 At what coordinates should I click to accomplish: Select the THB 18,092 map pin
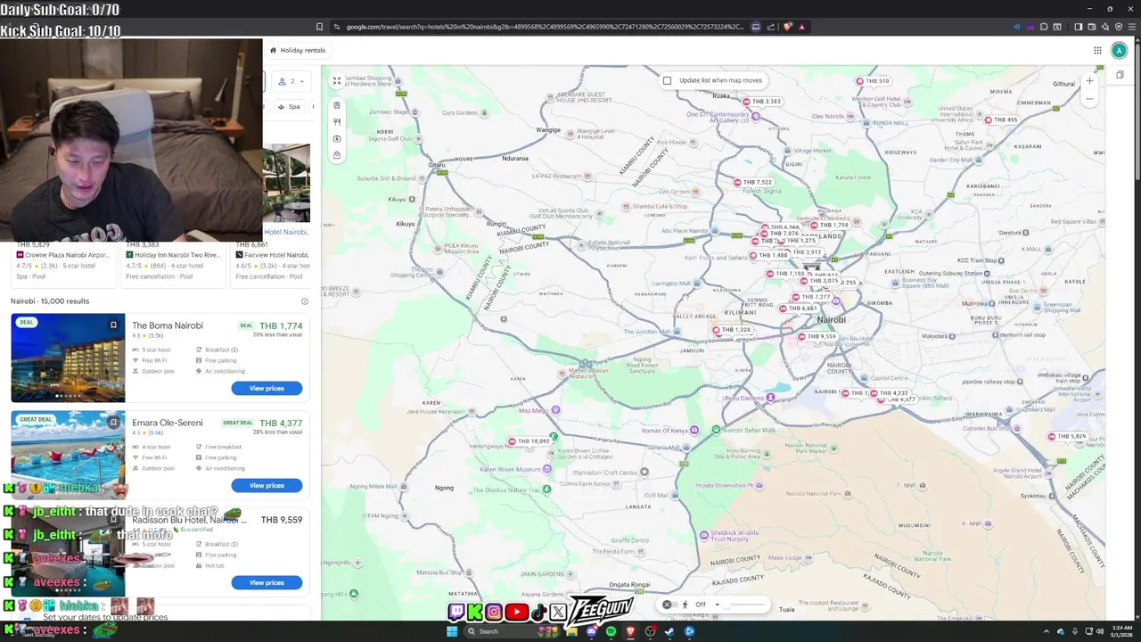[529, 441]
